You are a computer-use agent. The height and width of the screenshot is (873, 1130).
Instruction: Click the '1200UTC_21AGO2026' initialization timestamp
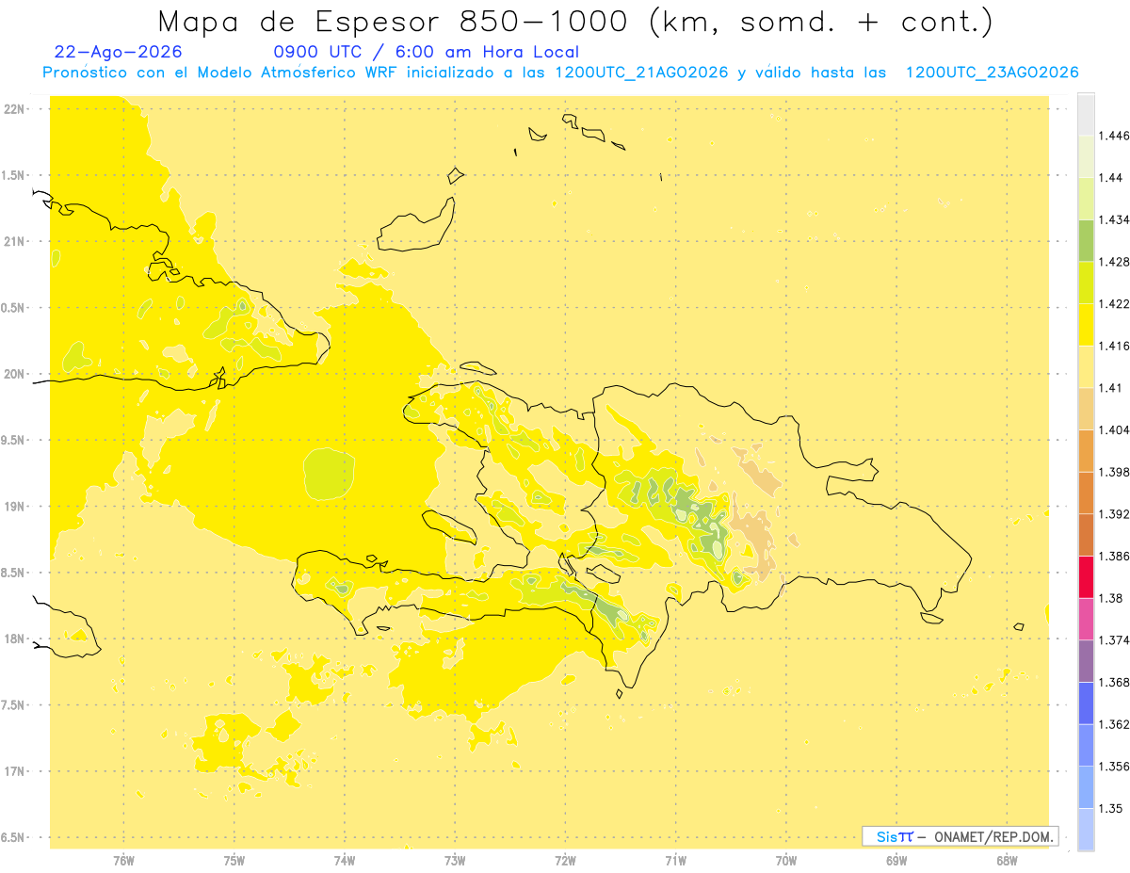click(642, 73)
